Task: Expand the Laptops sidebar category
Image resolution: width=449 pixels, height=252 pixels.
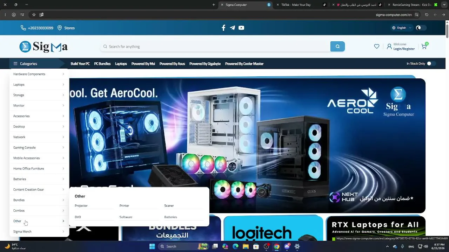Action: 39,85
